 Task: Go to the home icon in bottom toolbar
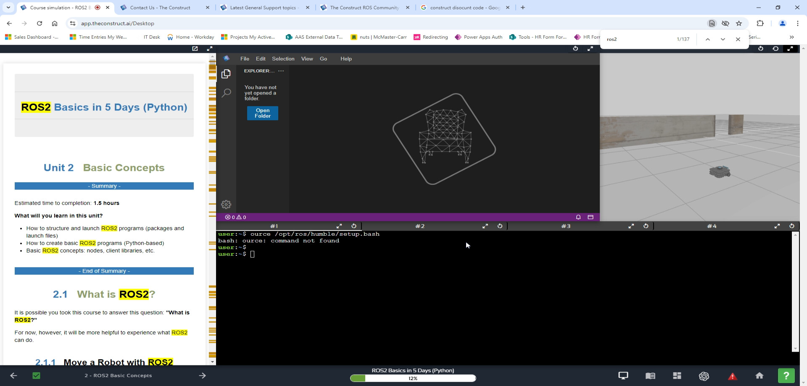(760, 375)
